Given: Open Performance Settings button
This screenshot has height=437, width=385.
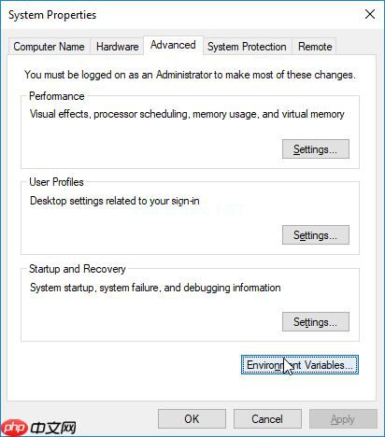Looking at the screenshot, I should 316,149.
